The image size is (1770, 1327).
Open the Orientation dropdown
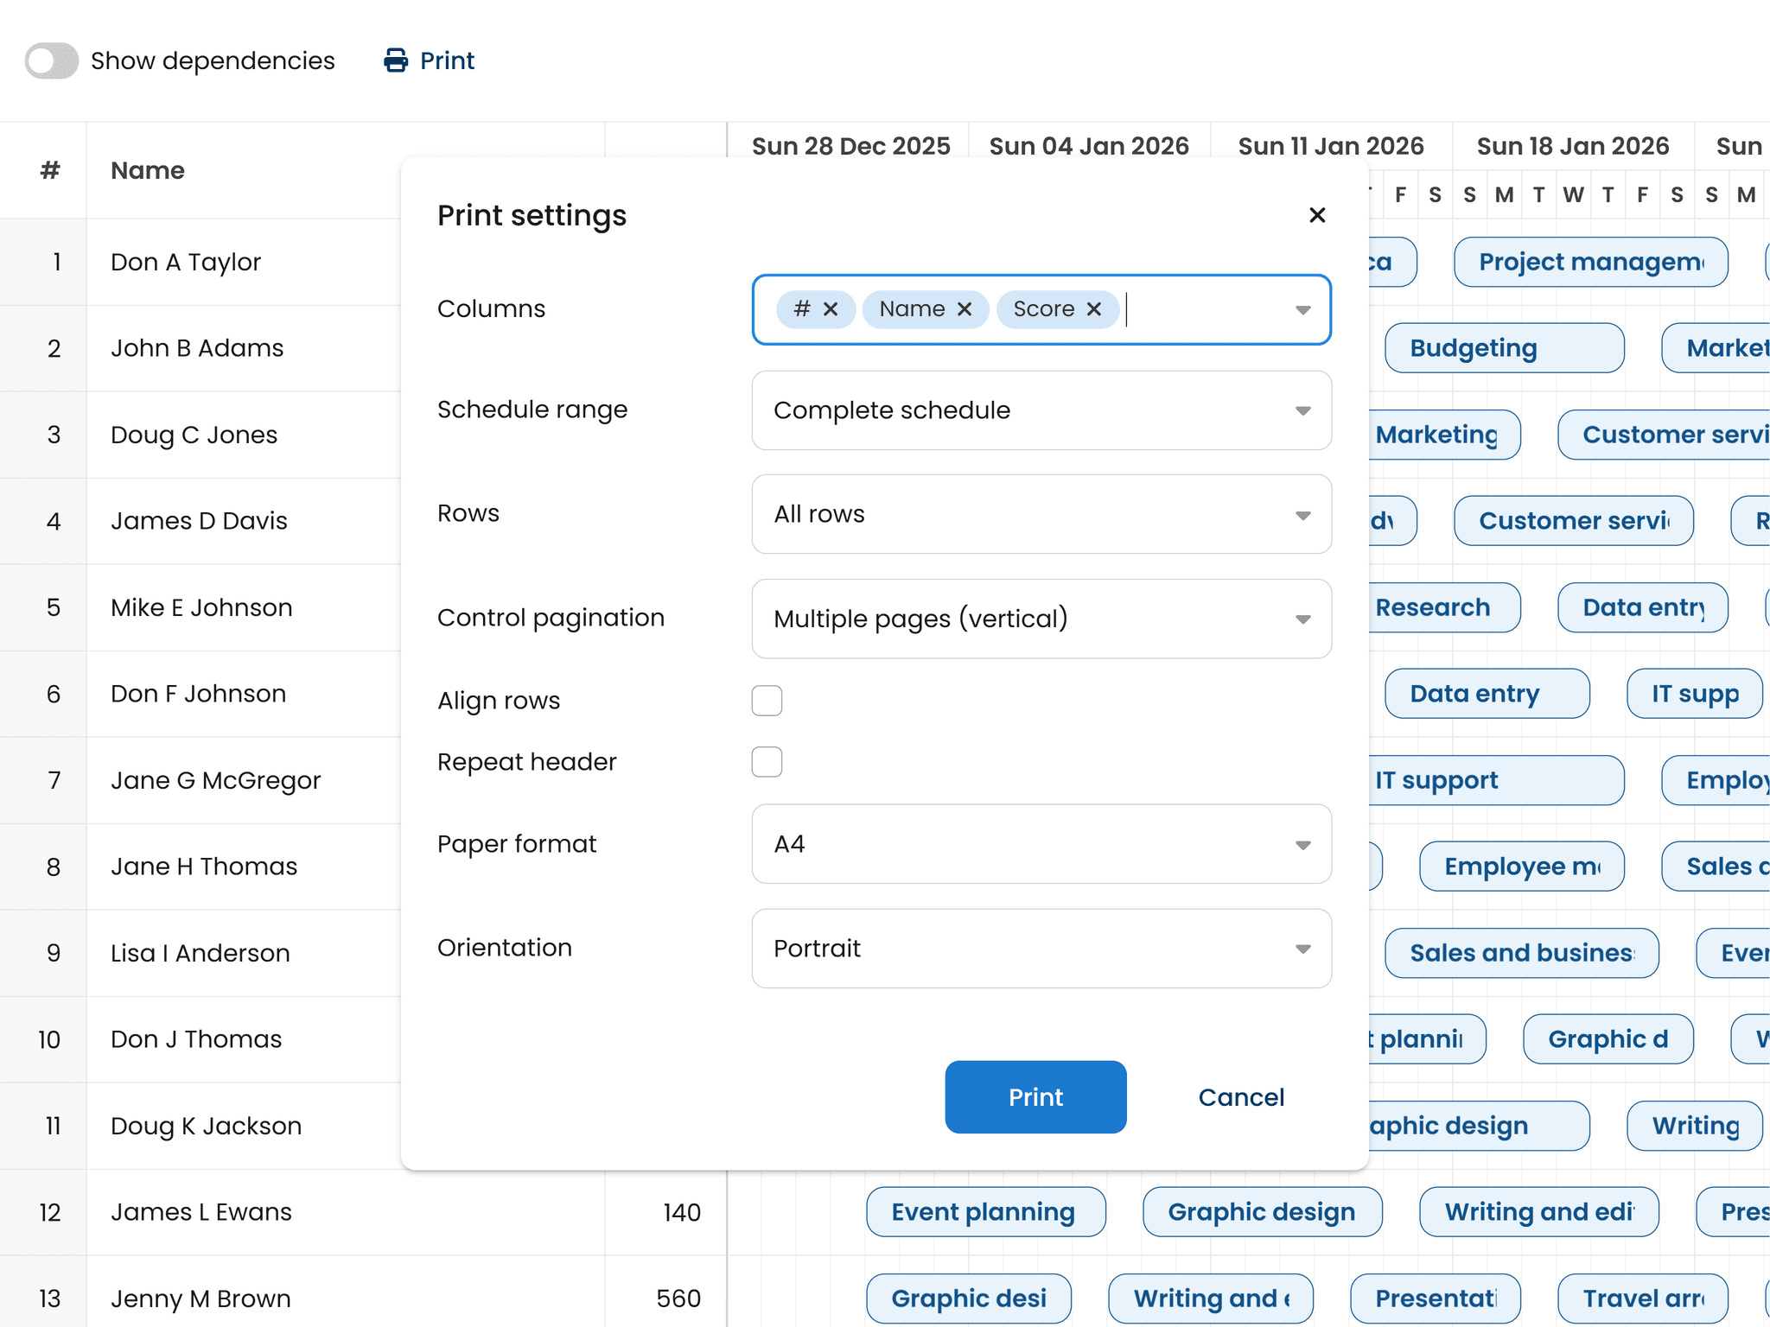[x=1041, y=949]
